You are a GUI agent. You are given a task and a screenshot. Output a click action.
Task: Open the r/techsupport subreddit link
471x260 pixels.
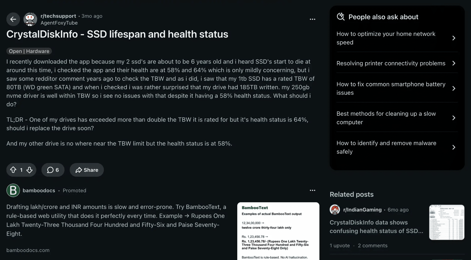(x=58, y=16)
